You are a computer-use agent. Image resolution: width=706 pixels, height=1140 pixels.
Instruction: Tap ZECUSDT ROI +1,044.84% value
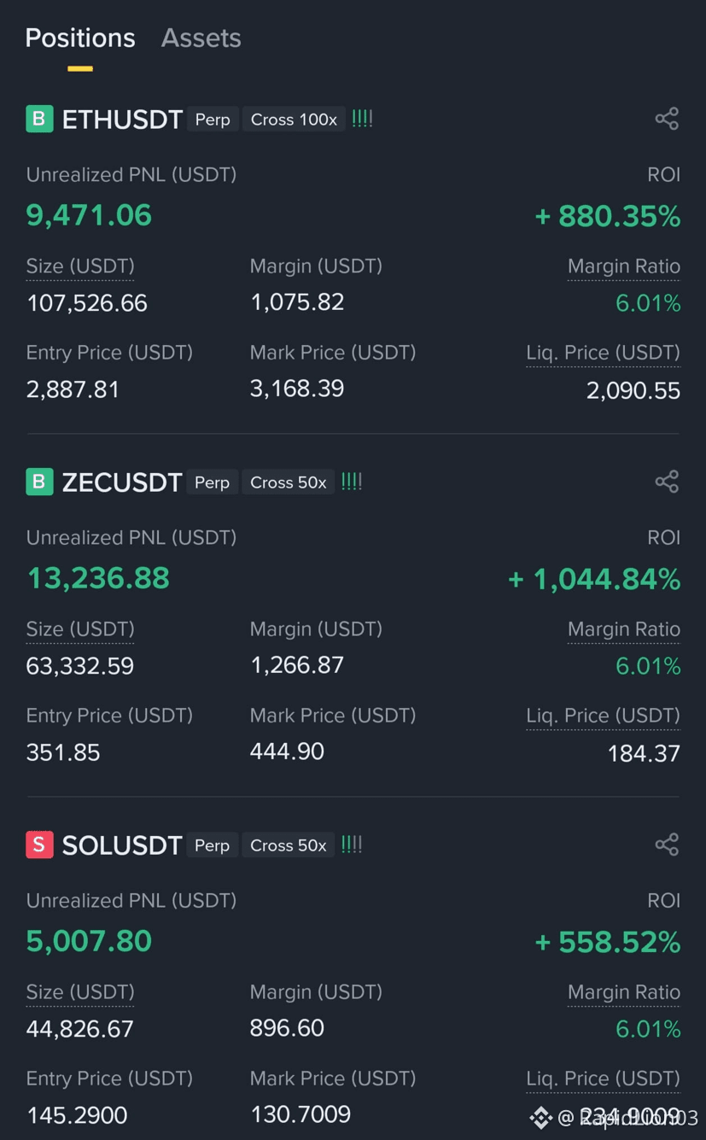tap(594, 579)
